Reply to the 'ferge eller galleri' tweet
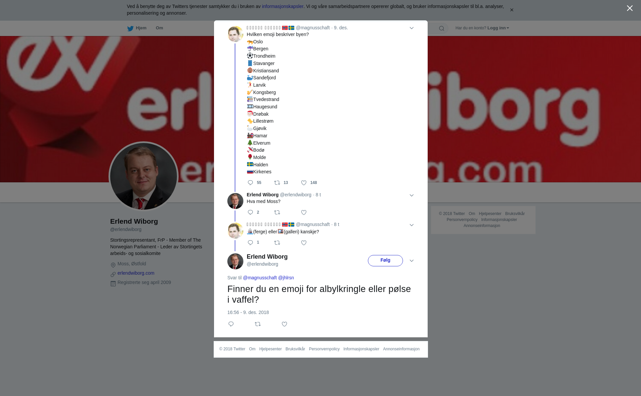This screenshot has height=396, width=641. tap(250, 243)
